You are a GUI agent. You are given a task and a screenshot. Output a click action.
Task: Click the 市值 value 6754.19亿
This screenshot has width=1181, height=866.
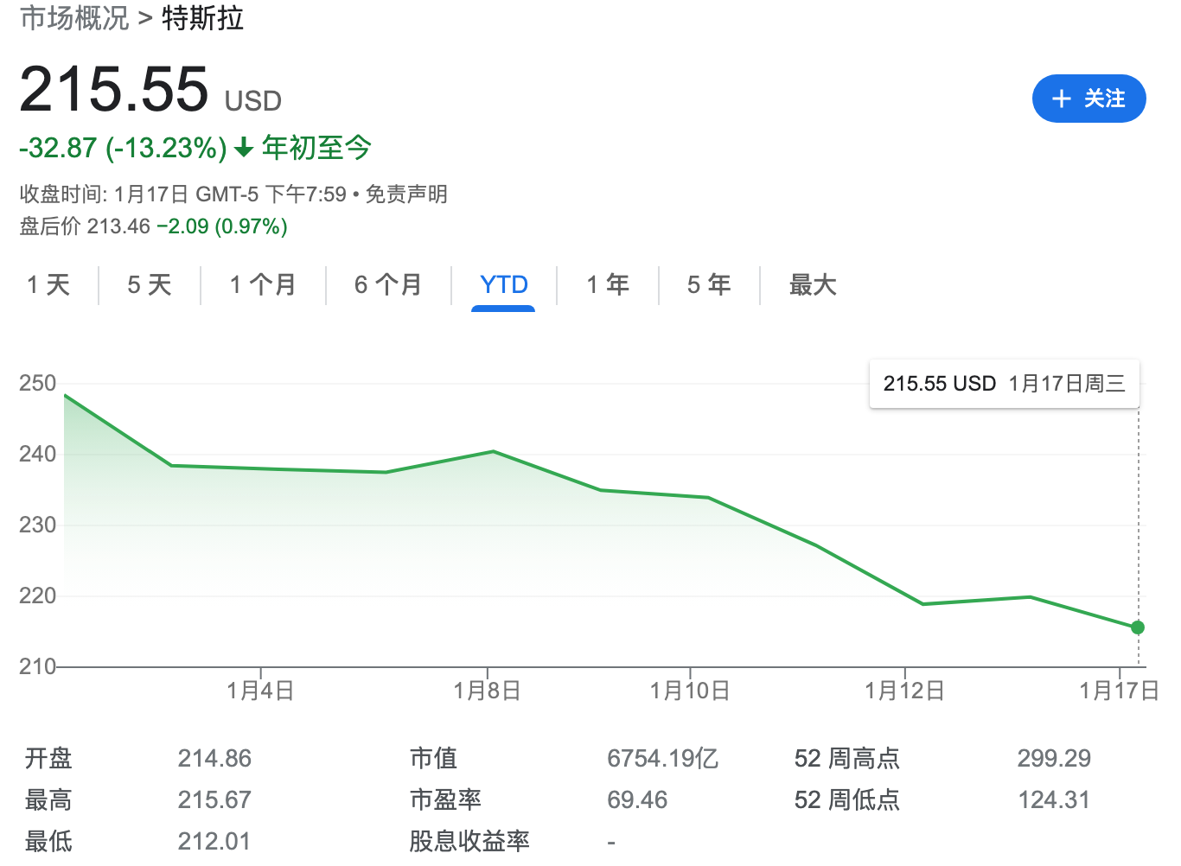click(x=662, y=758)
